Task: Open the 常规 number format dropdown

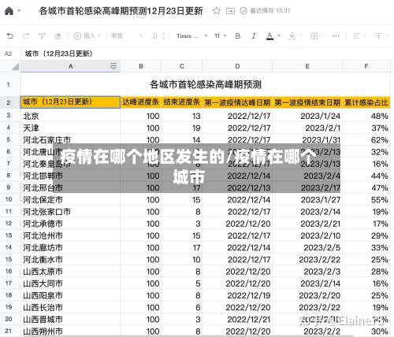Action: (127, 35)
